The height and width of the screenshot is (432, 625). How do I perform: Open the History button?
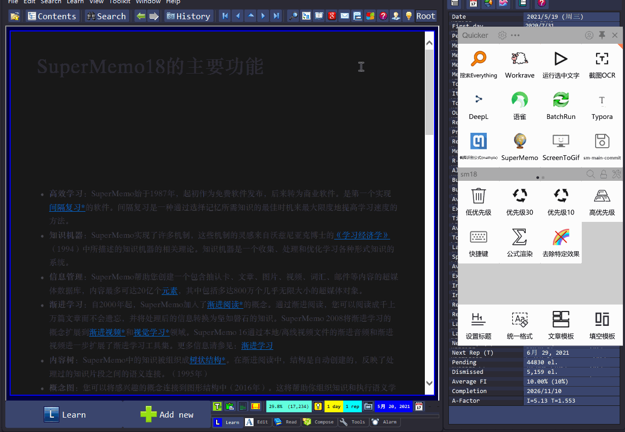[188, 17]
